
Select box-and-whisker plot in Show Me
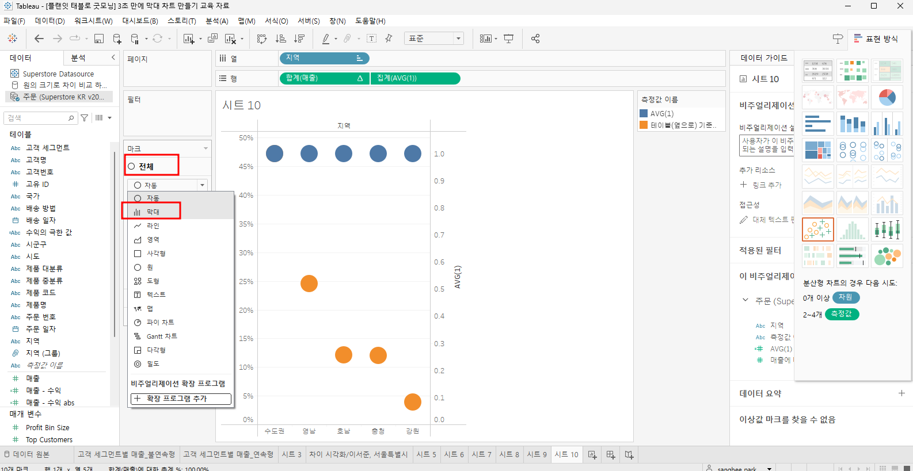pyautogui.click(x=887, y=229)
